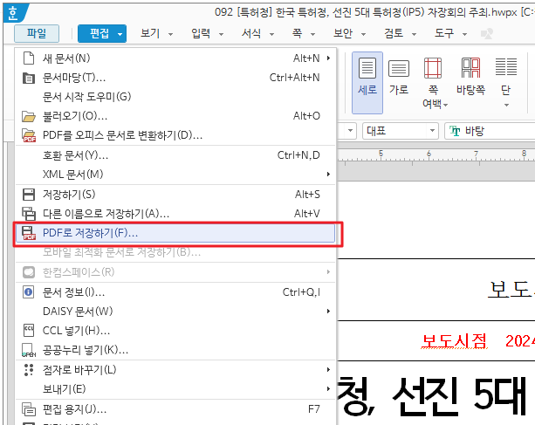Expand the 새 문서 submenu arrow
Viewport: 535px width, 425px height.
[x=328, y=58]
